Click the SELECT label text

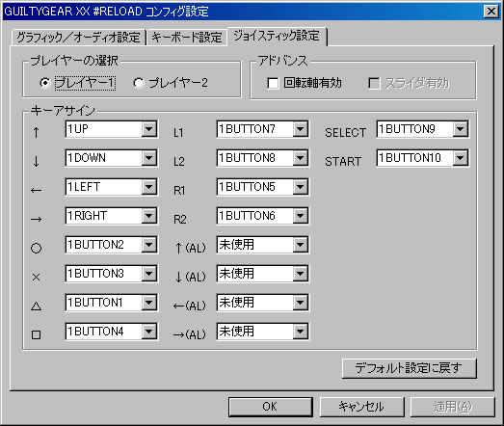(x=345, y=132)
